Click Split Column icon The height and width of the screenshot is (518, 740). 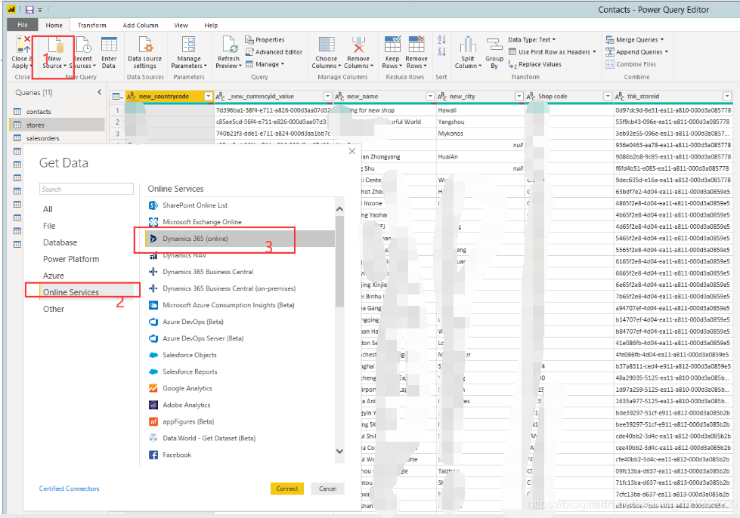pyautogui.click(x=468, y=45)
